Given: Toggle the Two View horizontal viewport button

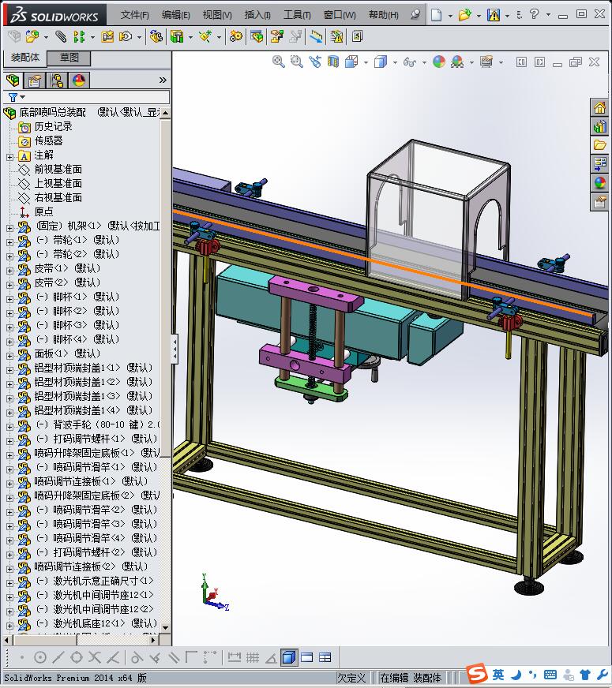Looking at the screenshot, I should [307, 657].
